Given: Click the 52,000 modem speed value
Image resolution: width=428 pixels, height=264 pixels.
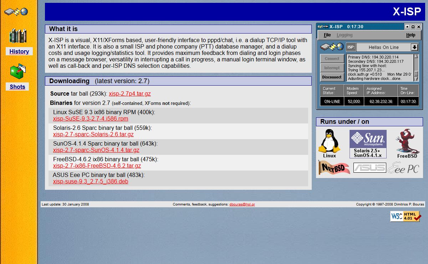Looking at the screenshot, I should pos(354,102).
